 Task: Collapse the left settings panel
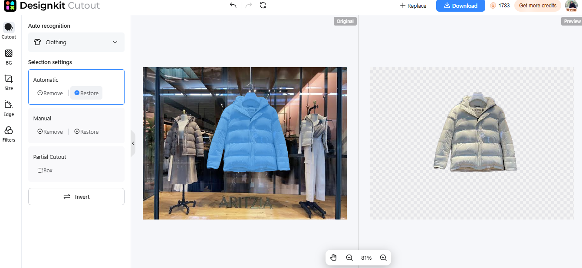pos(133,143)
